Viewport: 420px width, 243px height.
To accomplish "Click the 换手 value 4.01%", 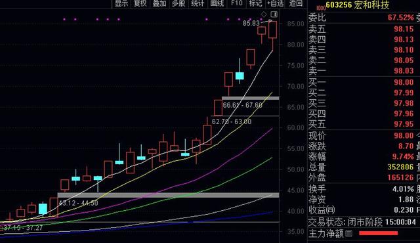I will click(x=403, y=189).
